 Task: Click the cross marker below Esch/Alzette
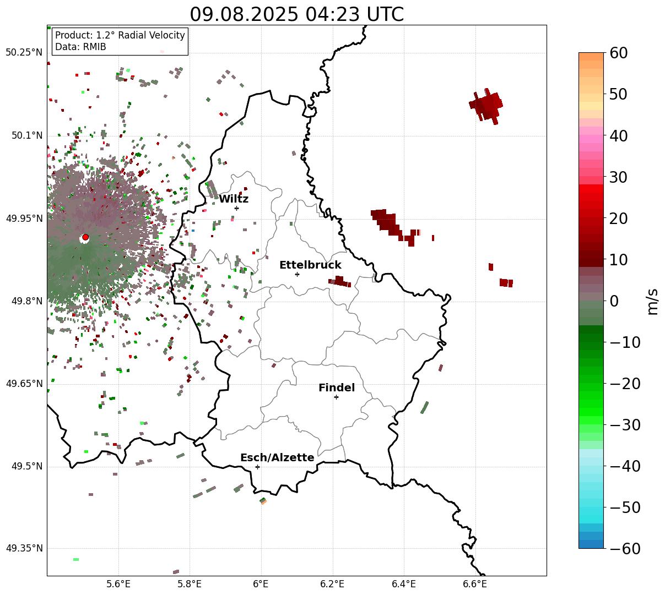257,467
